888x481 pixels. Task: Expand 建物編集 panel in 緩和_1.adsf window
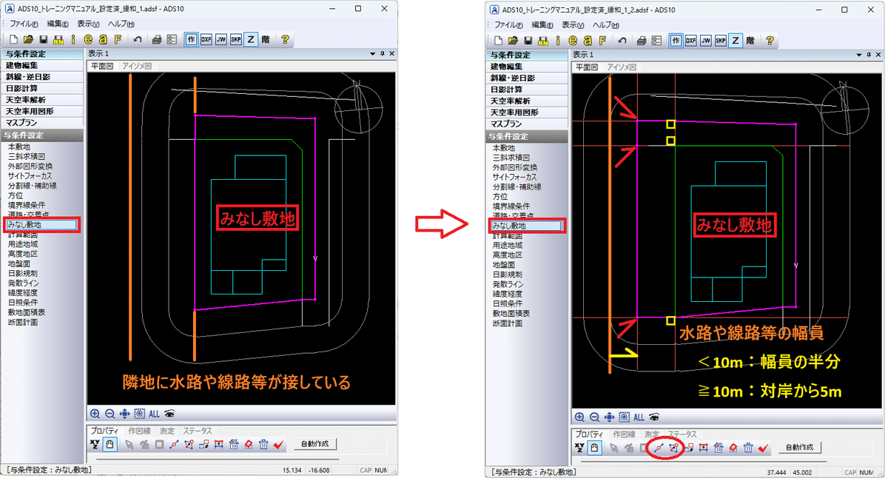pyautogui.click(x=43, y=67)
